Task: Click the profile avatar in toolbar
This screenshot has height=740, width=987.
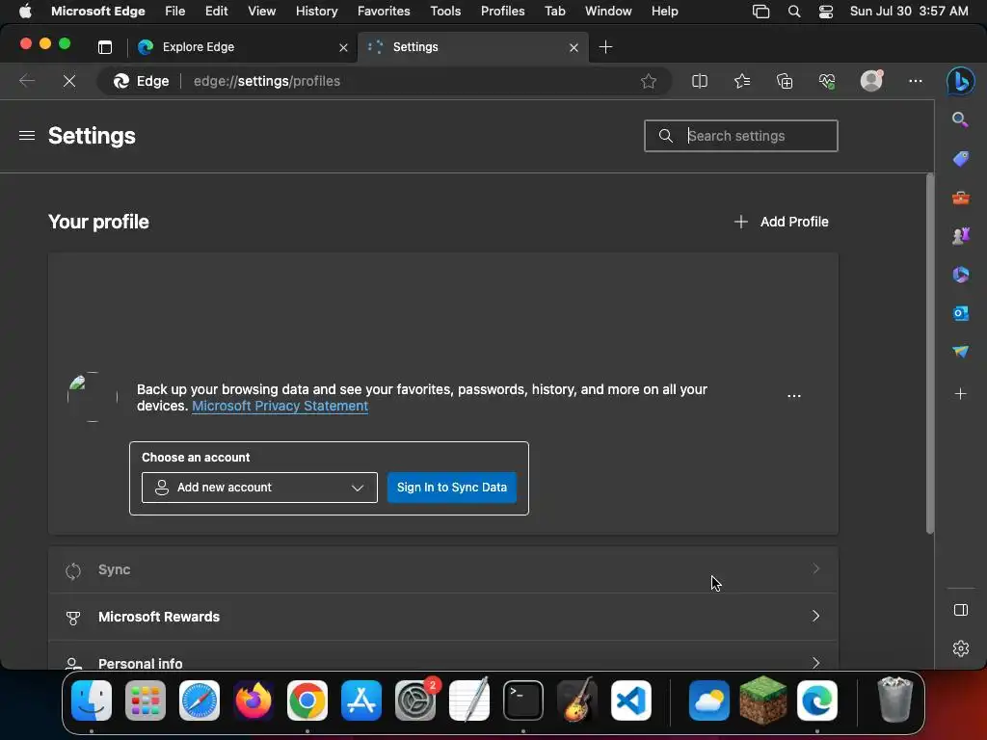Action: 871,81
